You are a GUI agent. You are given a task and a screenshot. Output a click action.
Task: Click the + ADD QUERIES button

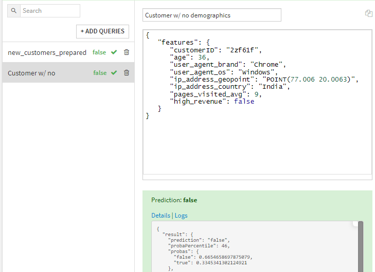click(x=102, y=31)
